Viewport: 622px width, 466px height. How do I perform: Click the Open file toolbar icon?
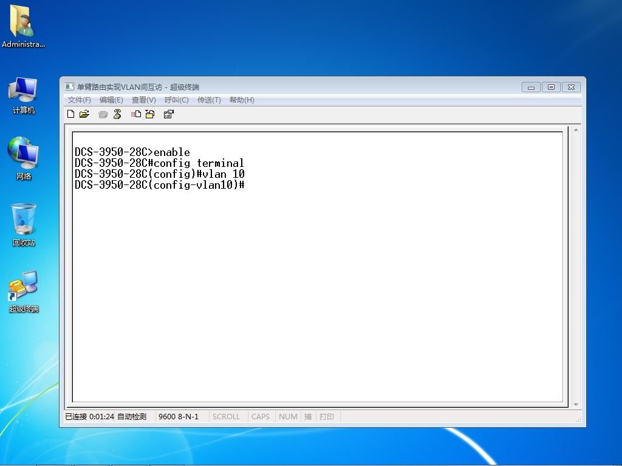point(84,114)
